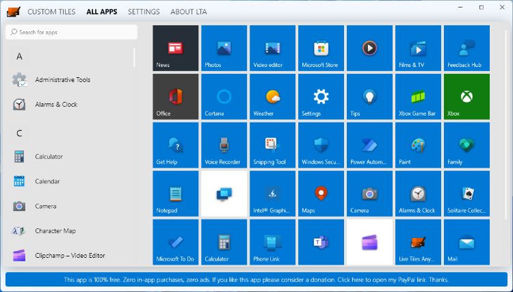Click the letter C group header
Image resolution: width=513 pixels, height=292 pixels.
19,133
